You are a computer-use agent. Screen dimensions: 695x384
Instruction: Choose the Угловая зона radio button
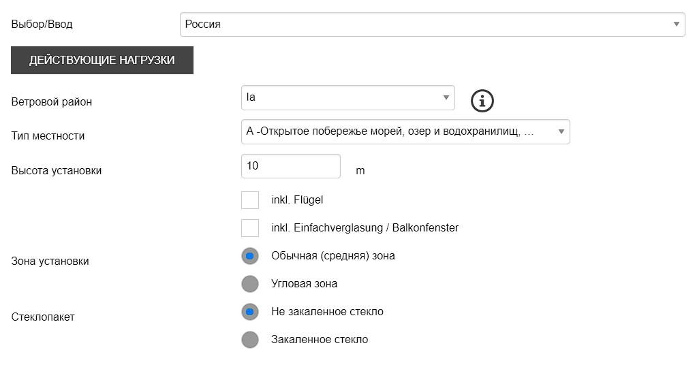250,284
